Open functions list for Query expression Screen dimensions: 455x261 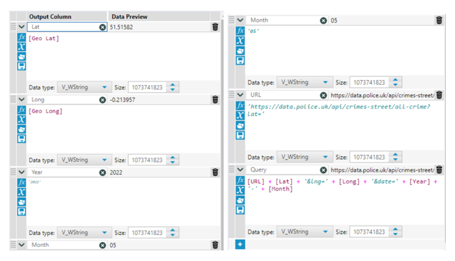[x=240, y=180]
